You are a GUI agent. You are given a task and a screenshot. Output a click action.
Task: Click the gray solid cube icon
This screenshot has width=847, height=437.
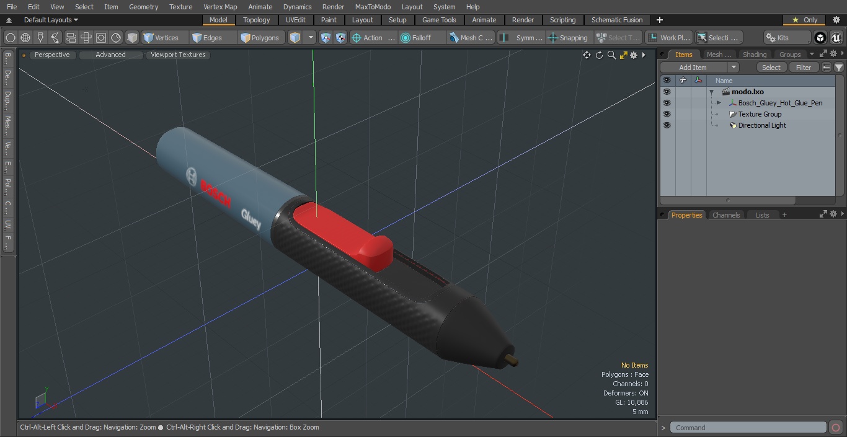click(x=132, y=38)
